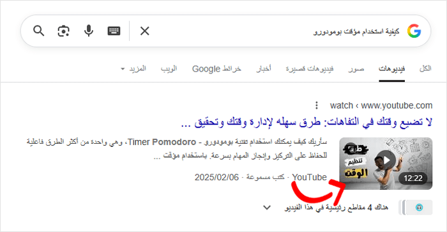Play the video thumbnail preview

point(386,164)
